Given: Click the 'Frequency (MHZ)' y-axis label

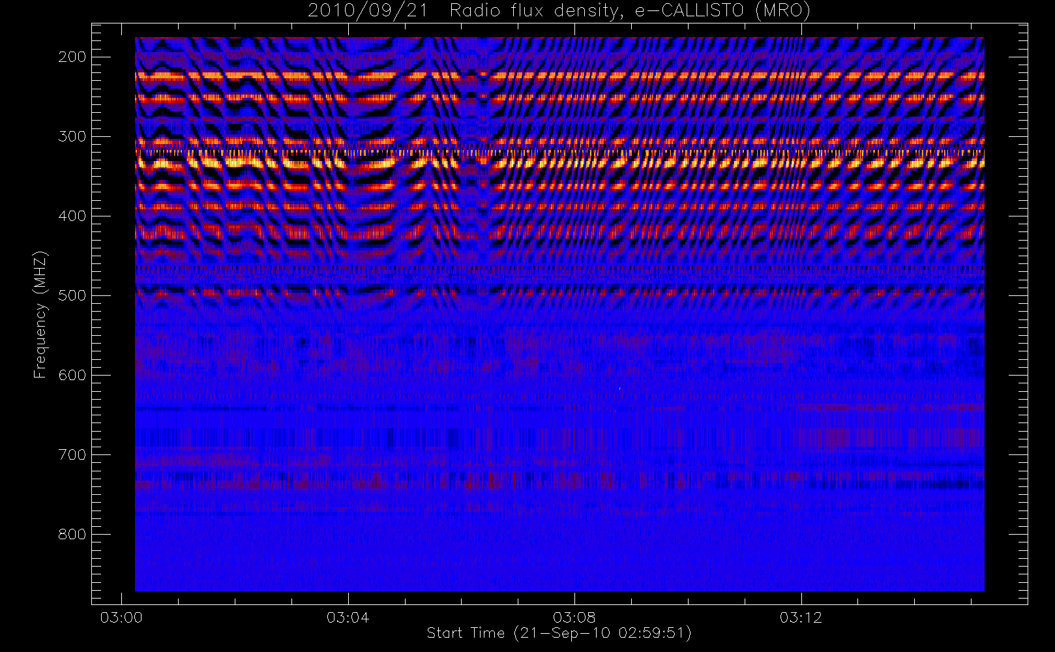Looking at the screenshot, I should click(x=40, y=314).
